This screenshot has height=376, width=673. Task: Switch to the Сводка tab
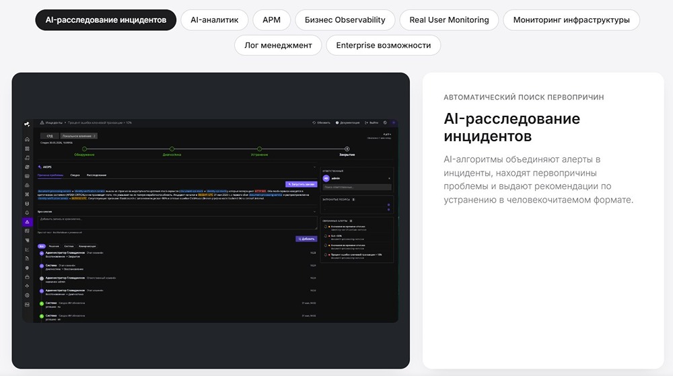[x=75, y=176]
